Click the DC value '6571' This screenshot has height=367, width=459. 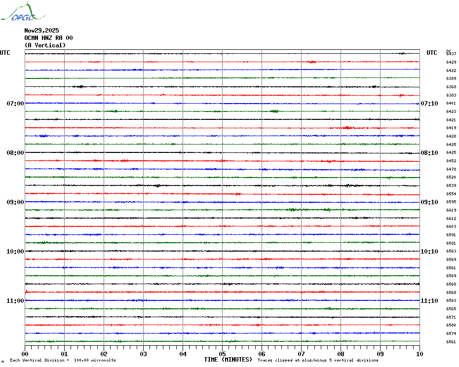(452, 317)
